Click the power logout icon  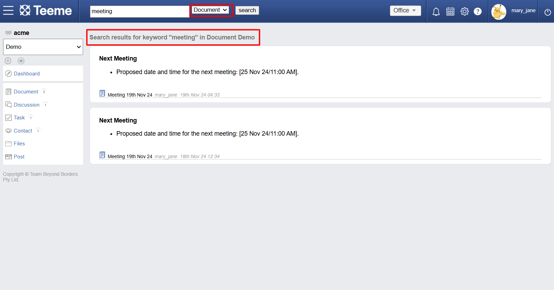547,12
